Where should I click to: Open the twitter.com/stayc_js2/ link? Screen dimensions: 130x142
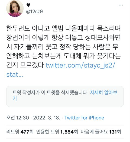click(x=80, y=65)
